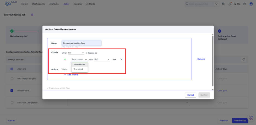Click the help question mark icon
Viewport: 256px width, 125px height.
245,4
